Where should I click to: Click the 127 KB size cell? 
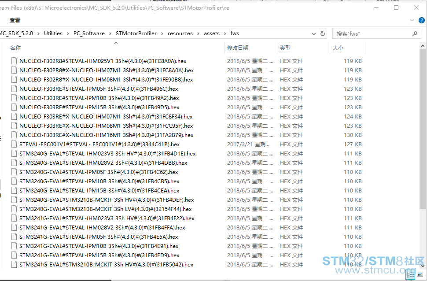353,144
